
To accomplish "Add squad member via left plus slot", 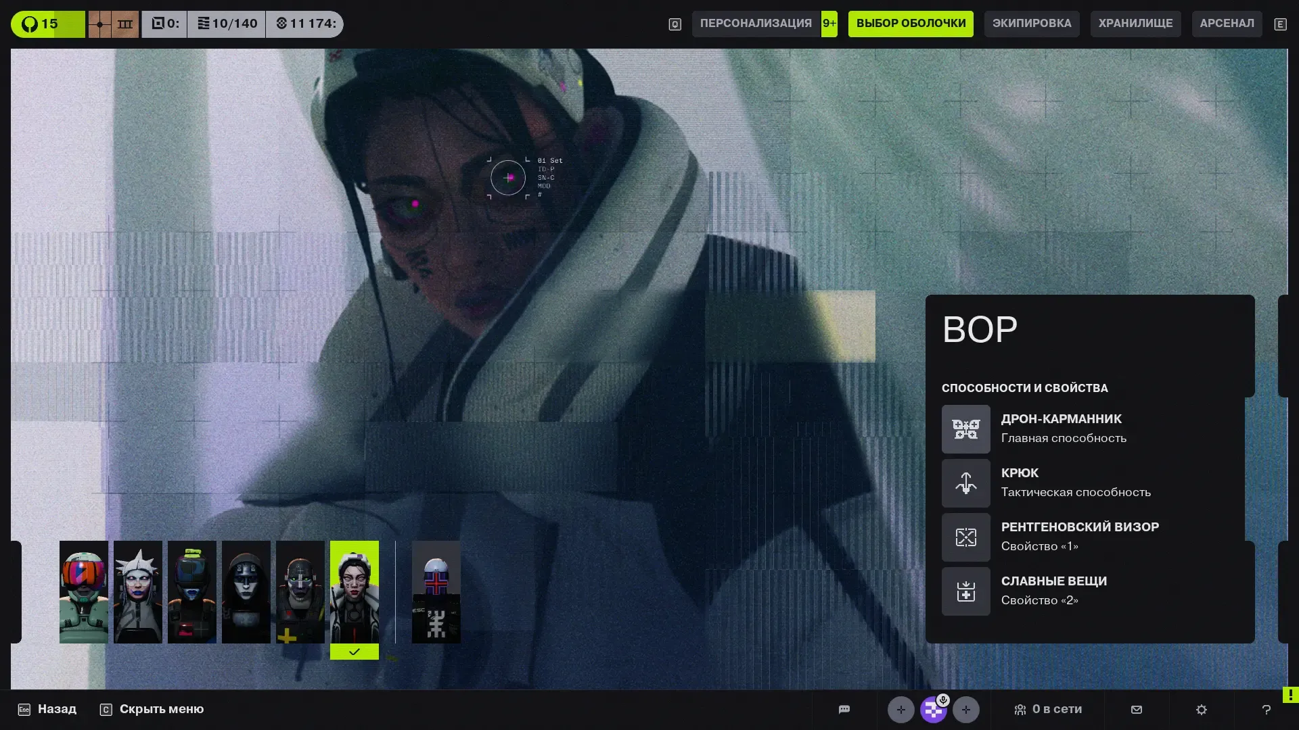I will pyautogui.click(x=901, y=710).
